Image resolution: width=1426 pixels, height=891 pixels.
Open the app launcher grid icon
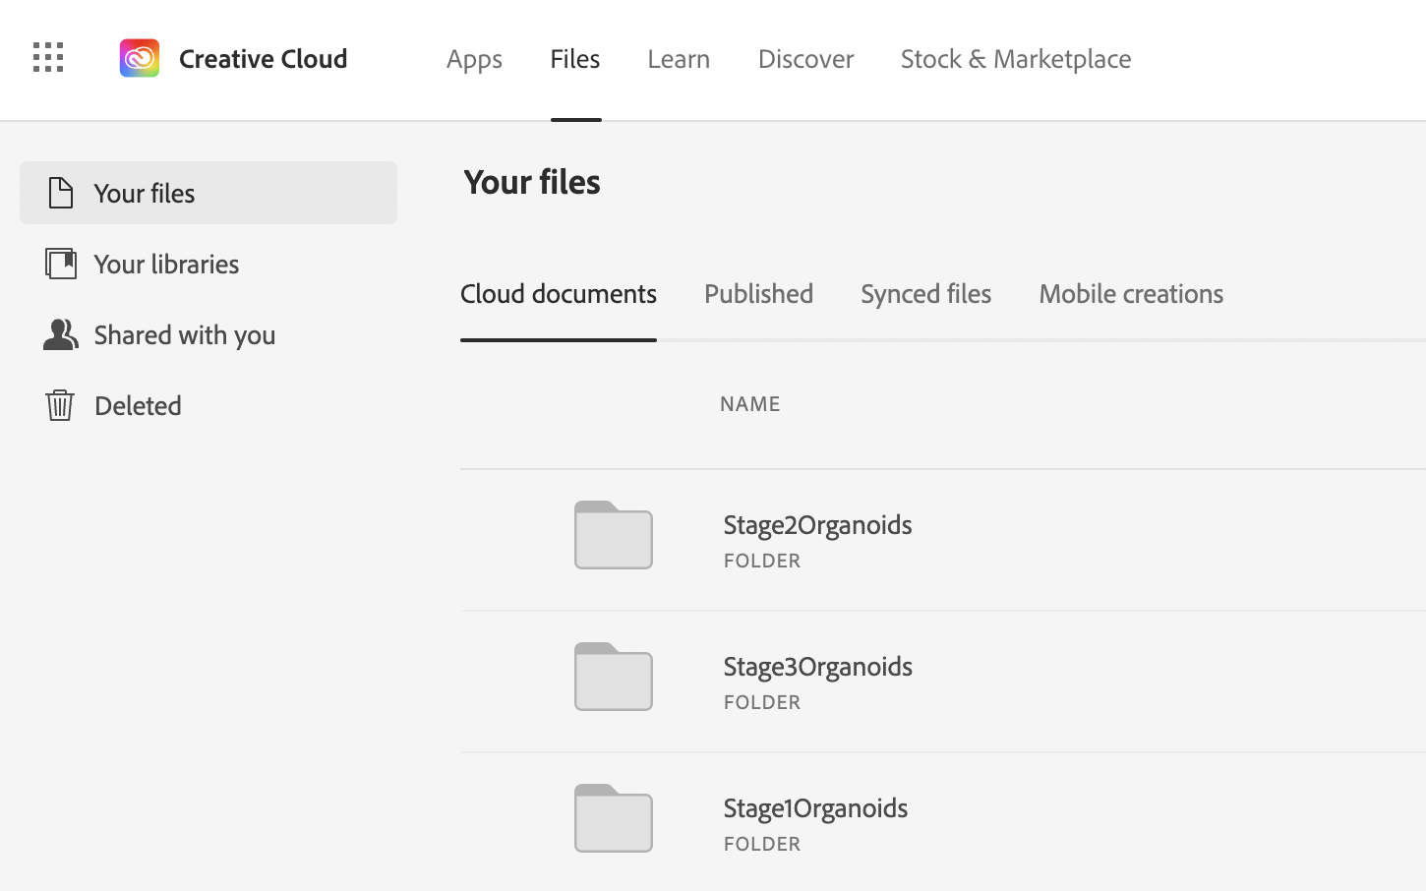(x=46, y=58)
